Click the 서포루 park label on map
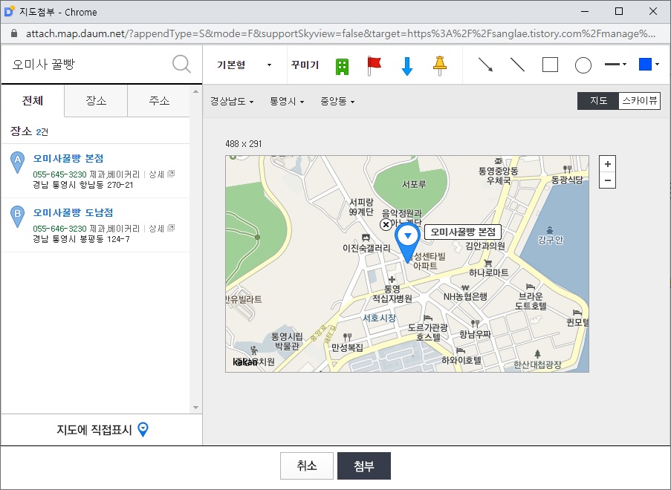This screenshot has width=671, height=490. (x=414, y=184)
